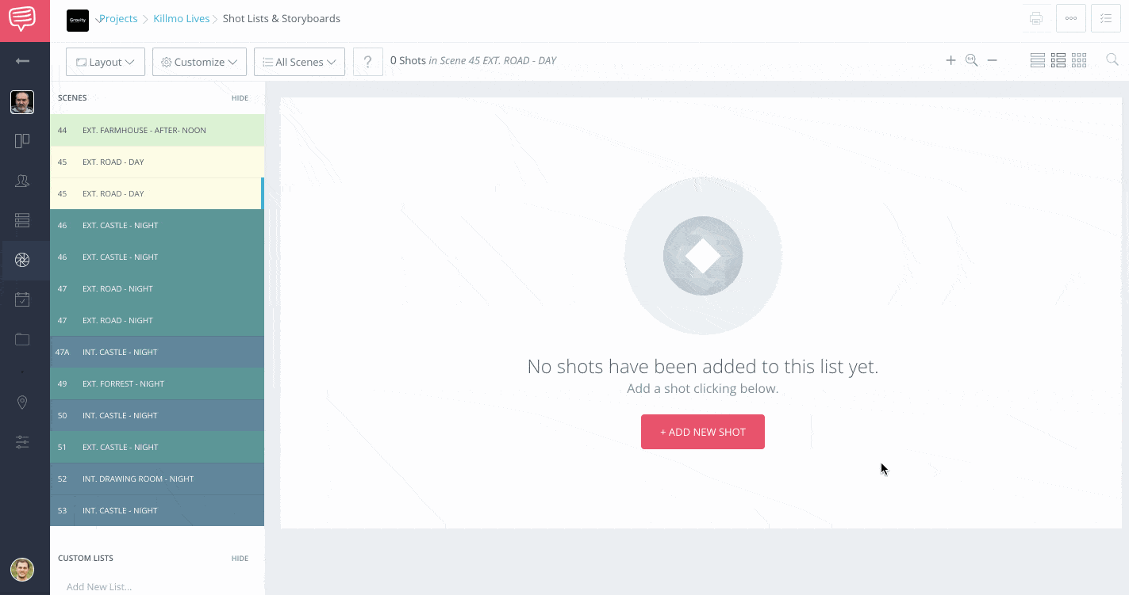Open the Files folder icon in sidebar
The width and height of the screenshot is (1129, 595).
coord(22,338)
